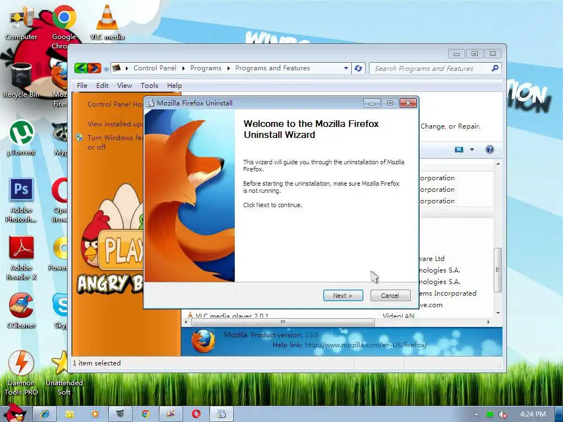Image resolution: width=563 pixels, height=422 pixels.
Task: Click Turn Windows features on or off
Action: (115, 142)
